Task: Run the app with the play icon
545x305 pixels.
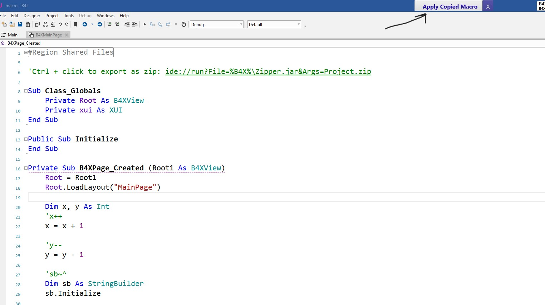Action: (144, 24)
